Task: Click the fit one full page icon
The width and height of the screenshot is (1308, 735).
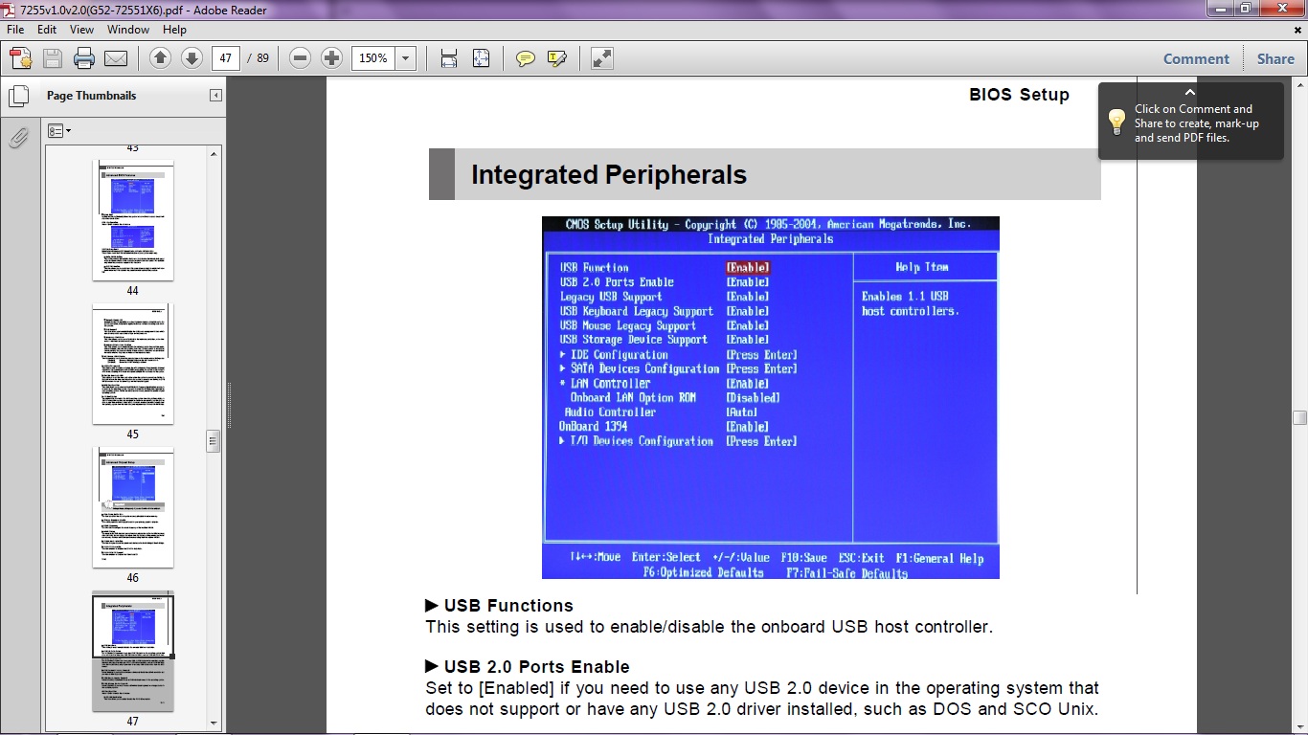Action: [481, 58]
